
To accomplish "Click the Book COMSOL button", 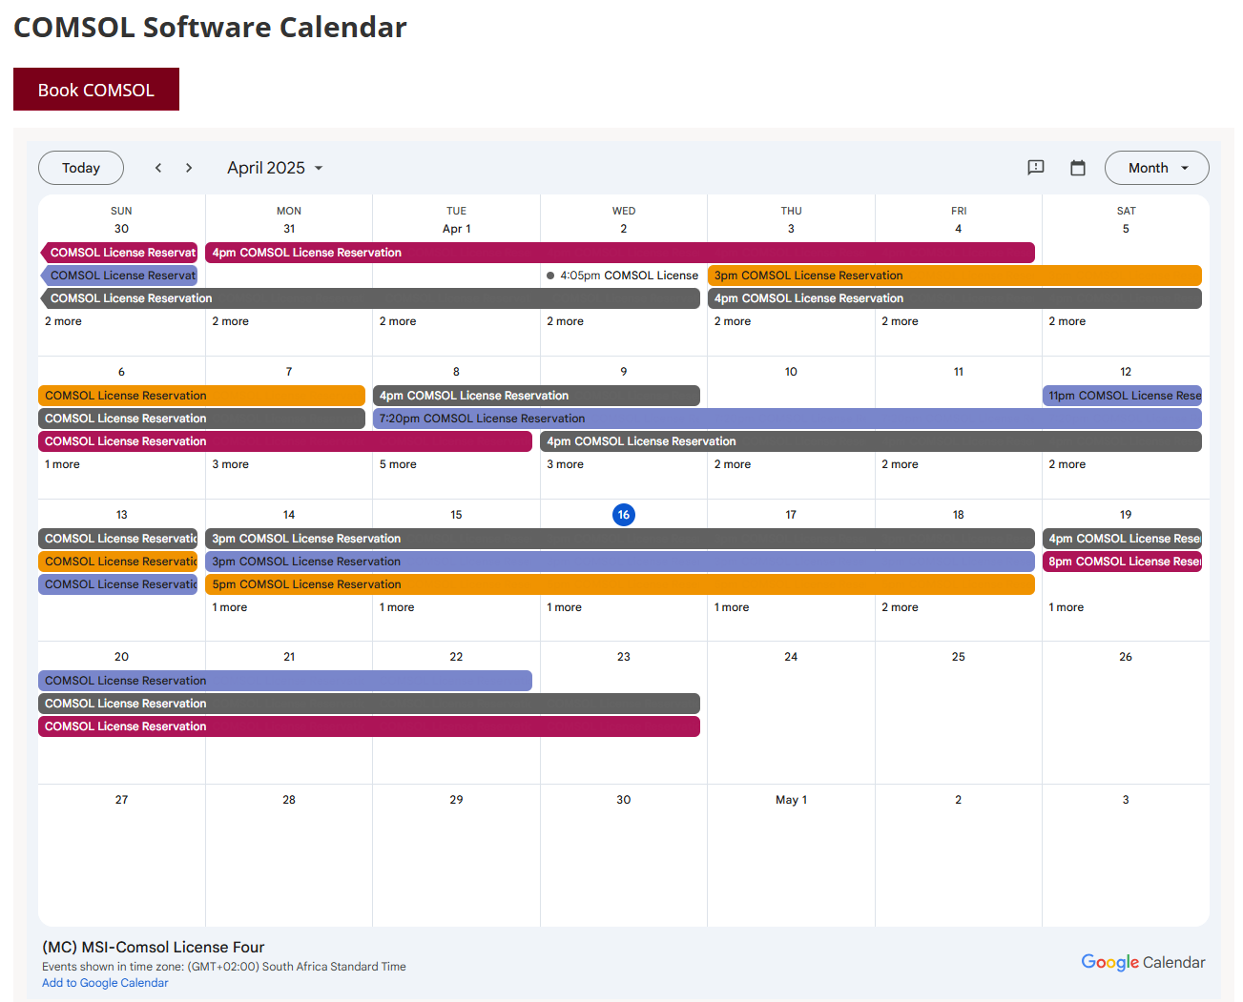I will click(96, 90).
